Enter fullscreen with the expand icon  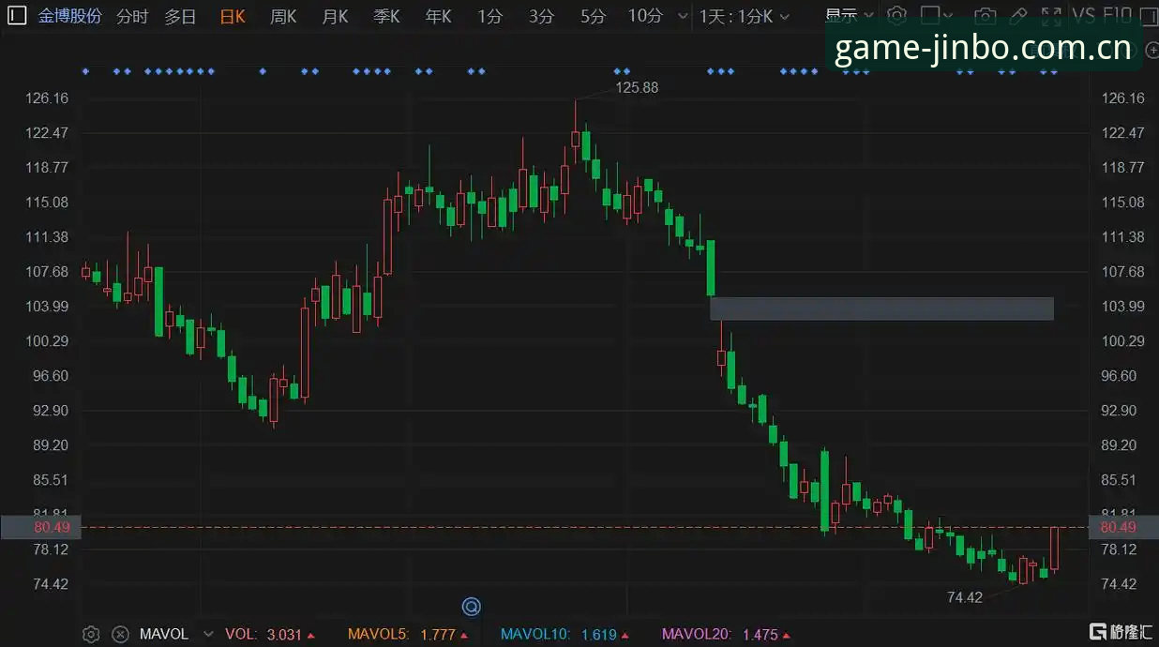[x=1052, y=15]
